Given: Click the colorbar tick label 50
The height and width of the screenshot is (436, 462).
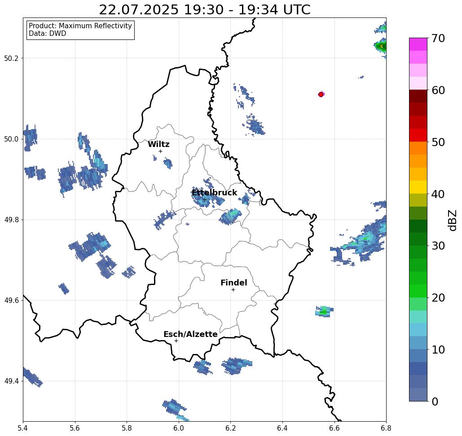Looking at the screenshot, I should [438, 142].
